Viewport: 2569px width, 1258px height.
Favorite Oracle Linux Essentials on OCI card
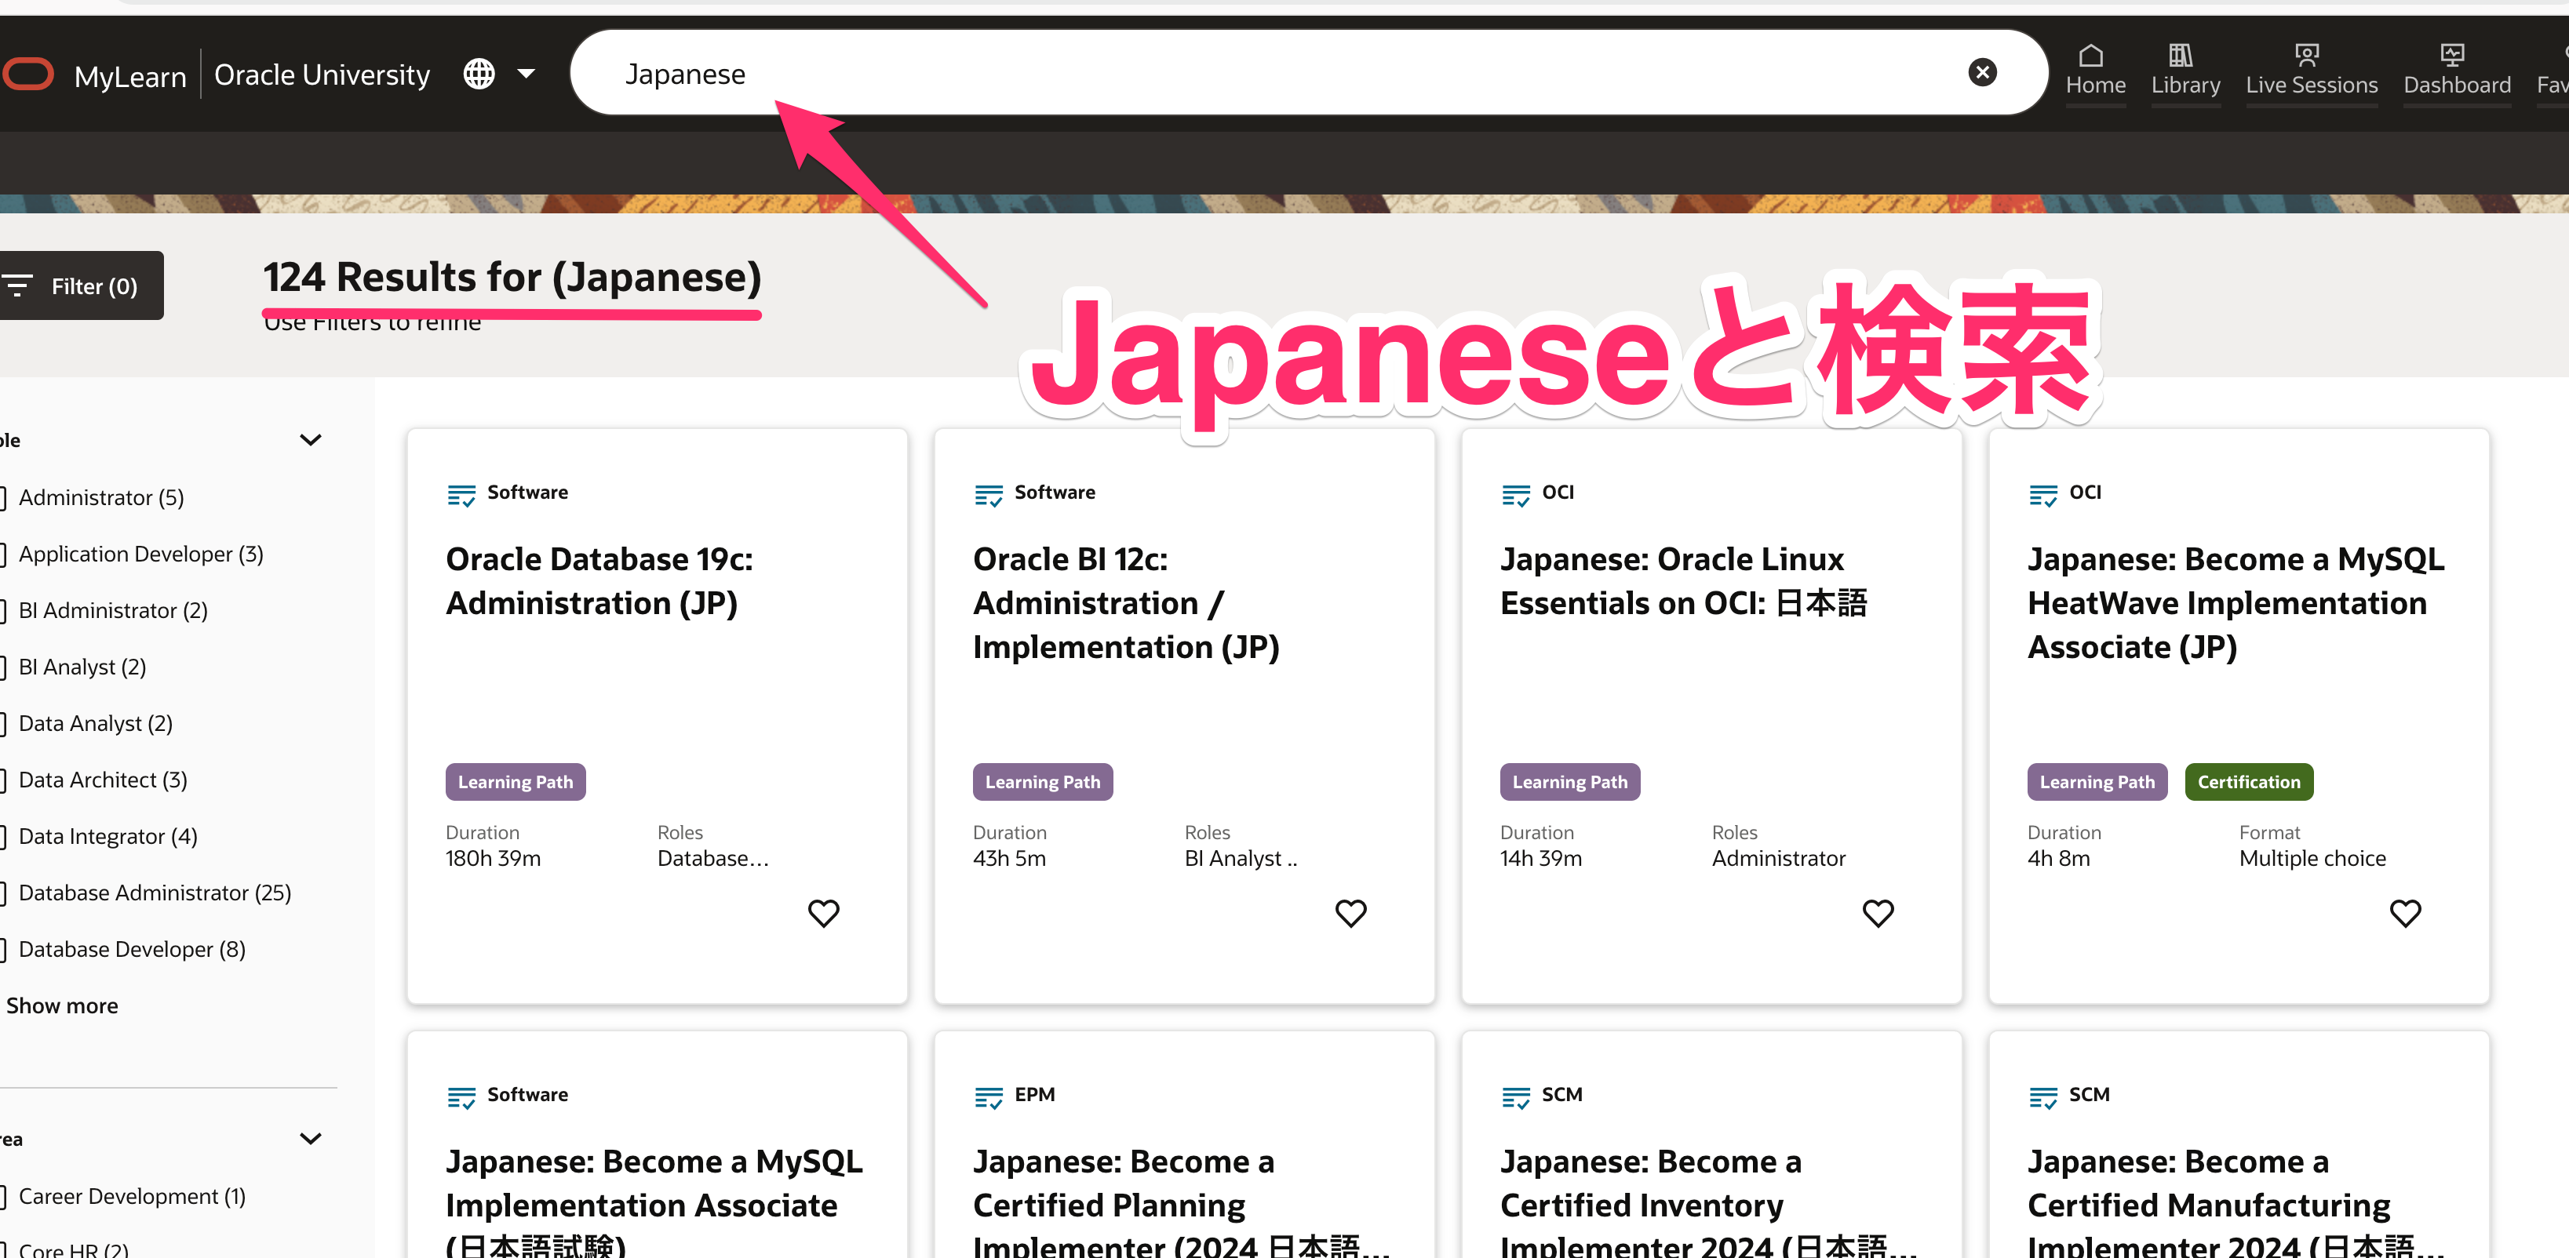pyautogui.click(x=1878, y=912)
